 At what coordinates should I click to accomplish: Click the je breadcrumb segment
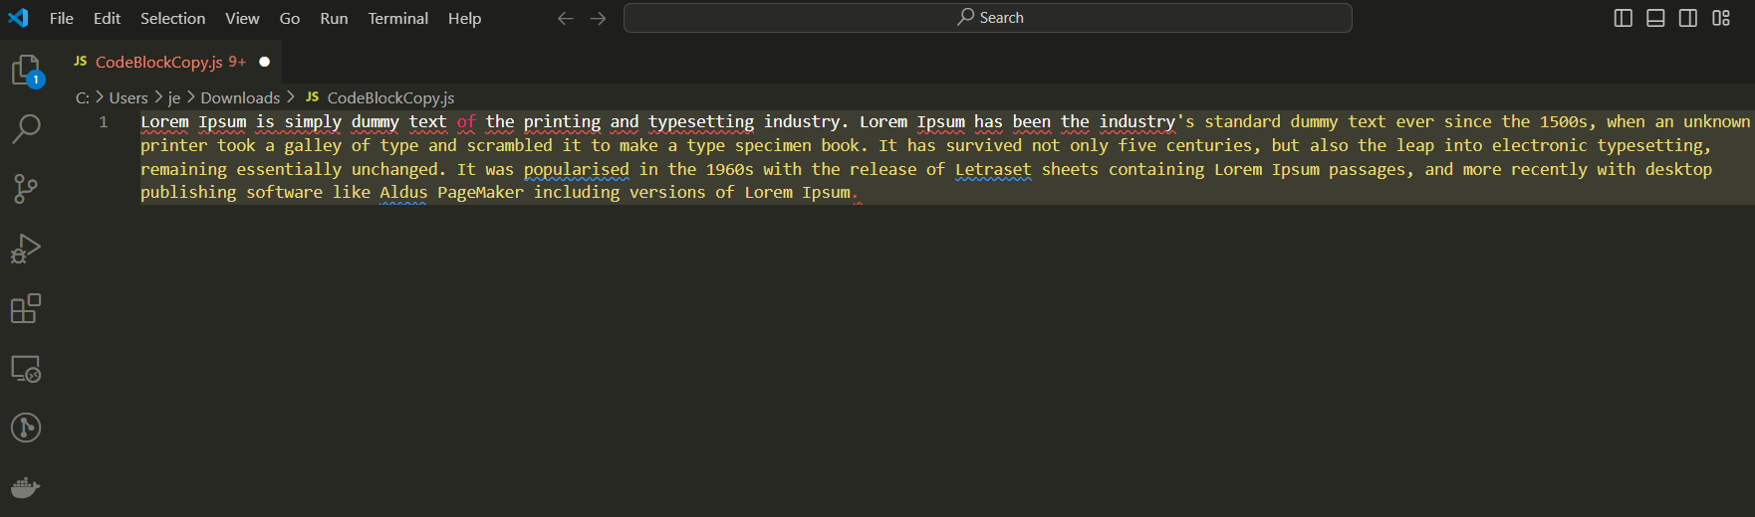[x=174, y=97]
